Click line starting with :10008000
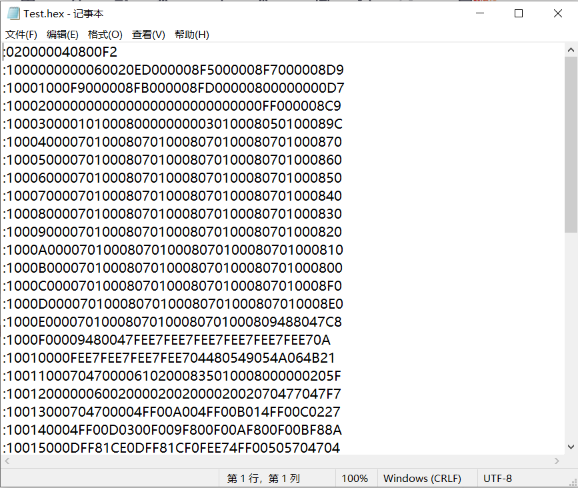 (173, 214)
